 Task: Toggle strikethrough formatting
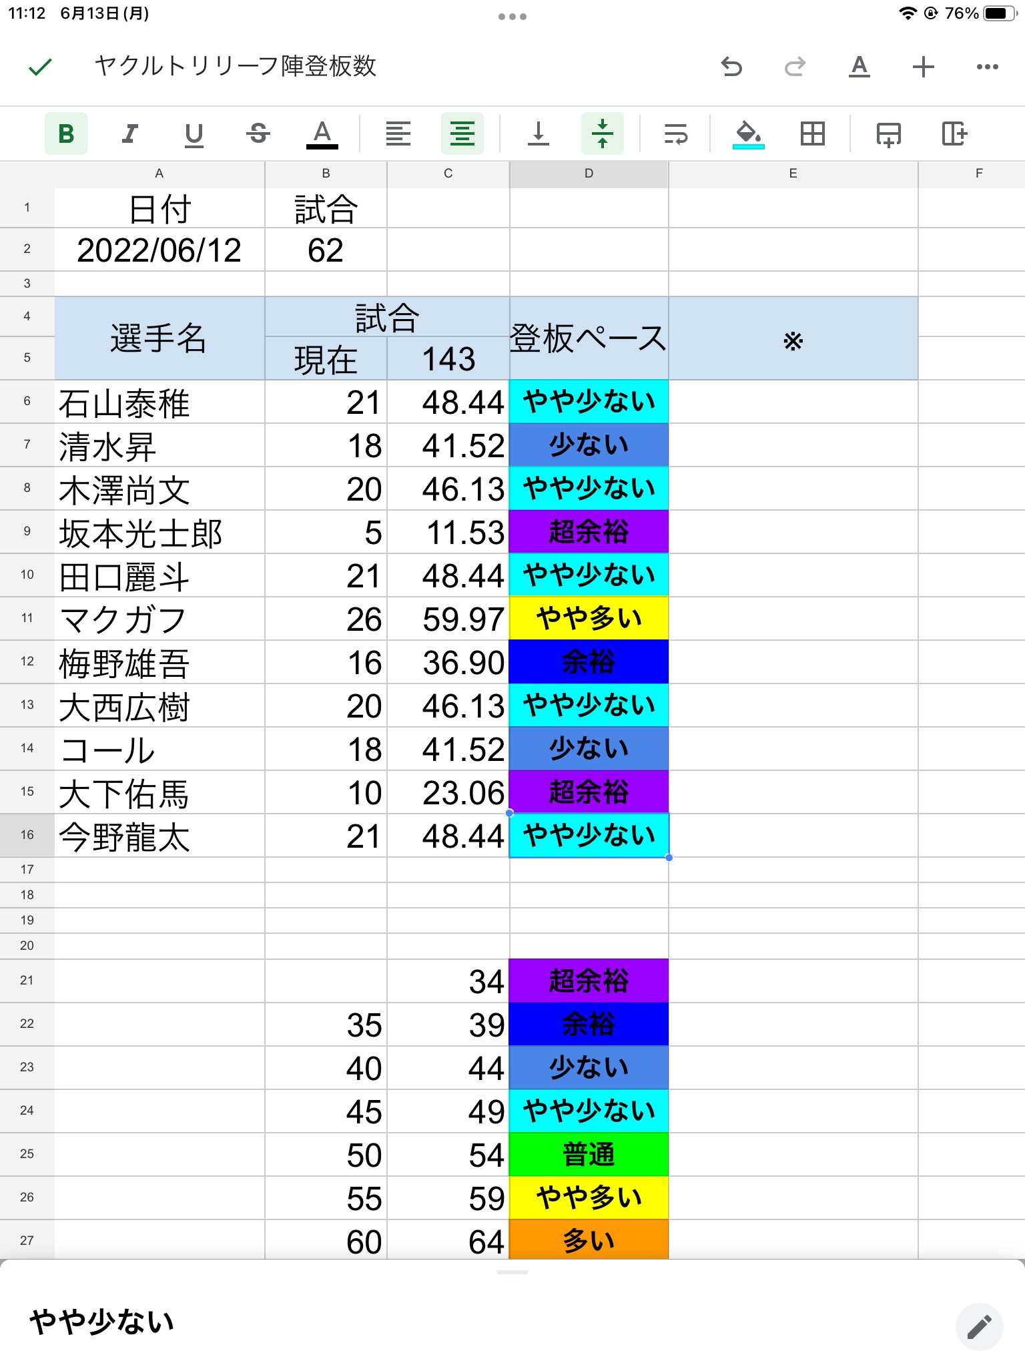(258, 133)
